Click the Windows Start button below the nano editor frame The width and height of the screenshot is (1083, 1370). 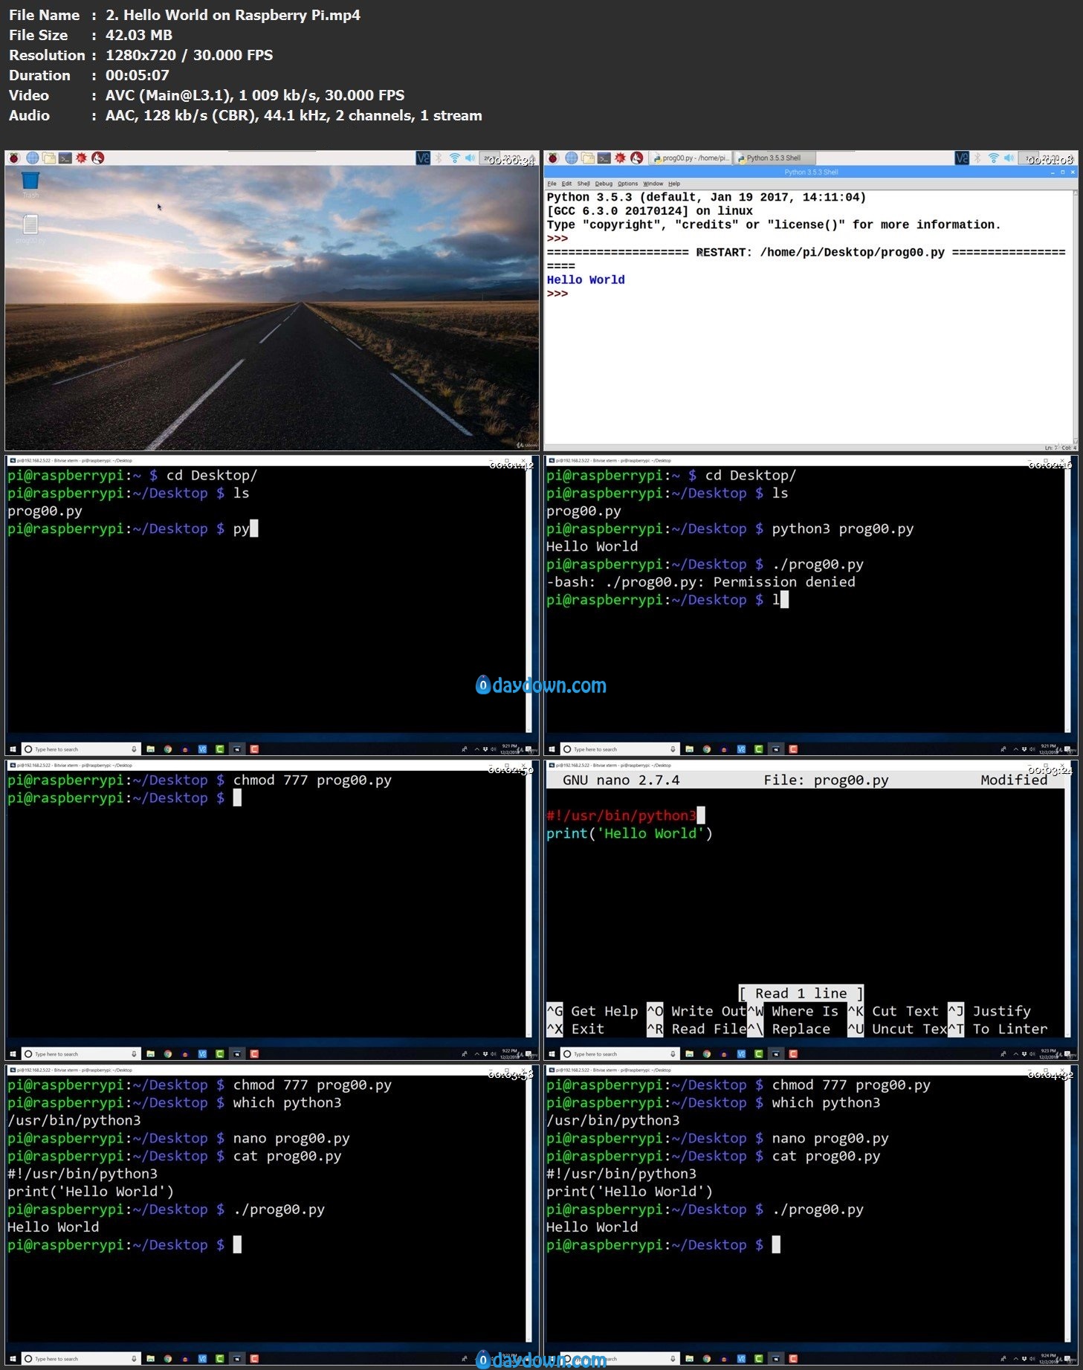coord(552,1054)
